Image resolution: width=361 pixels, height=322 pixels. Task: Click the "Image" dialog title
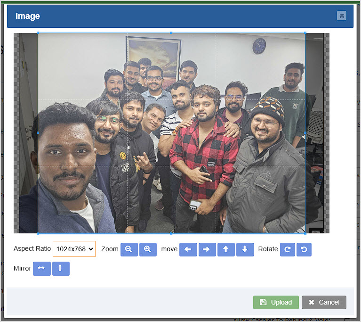28,16
